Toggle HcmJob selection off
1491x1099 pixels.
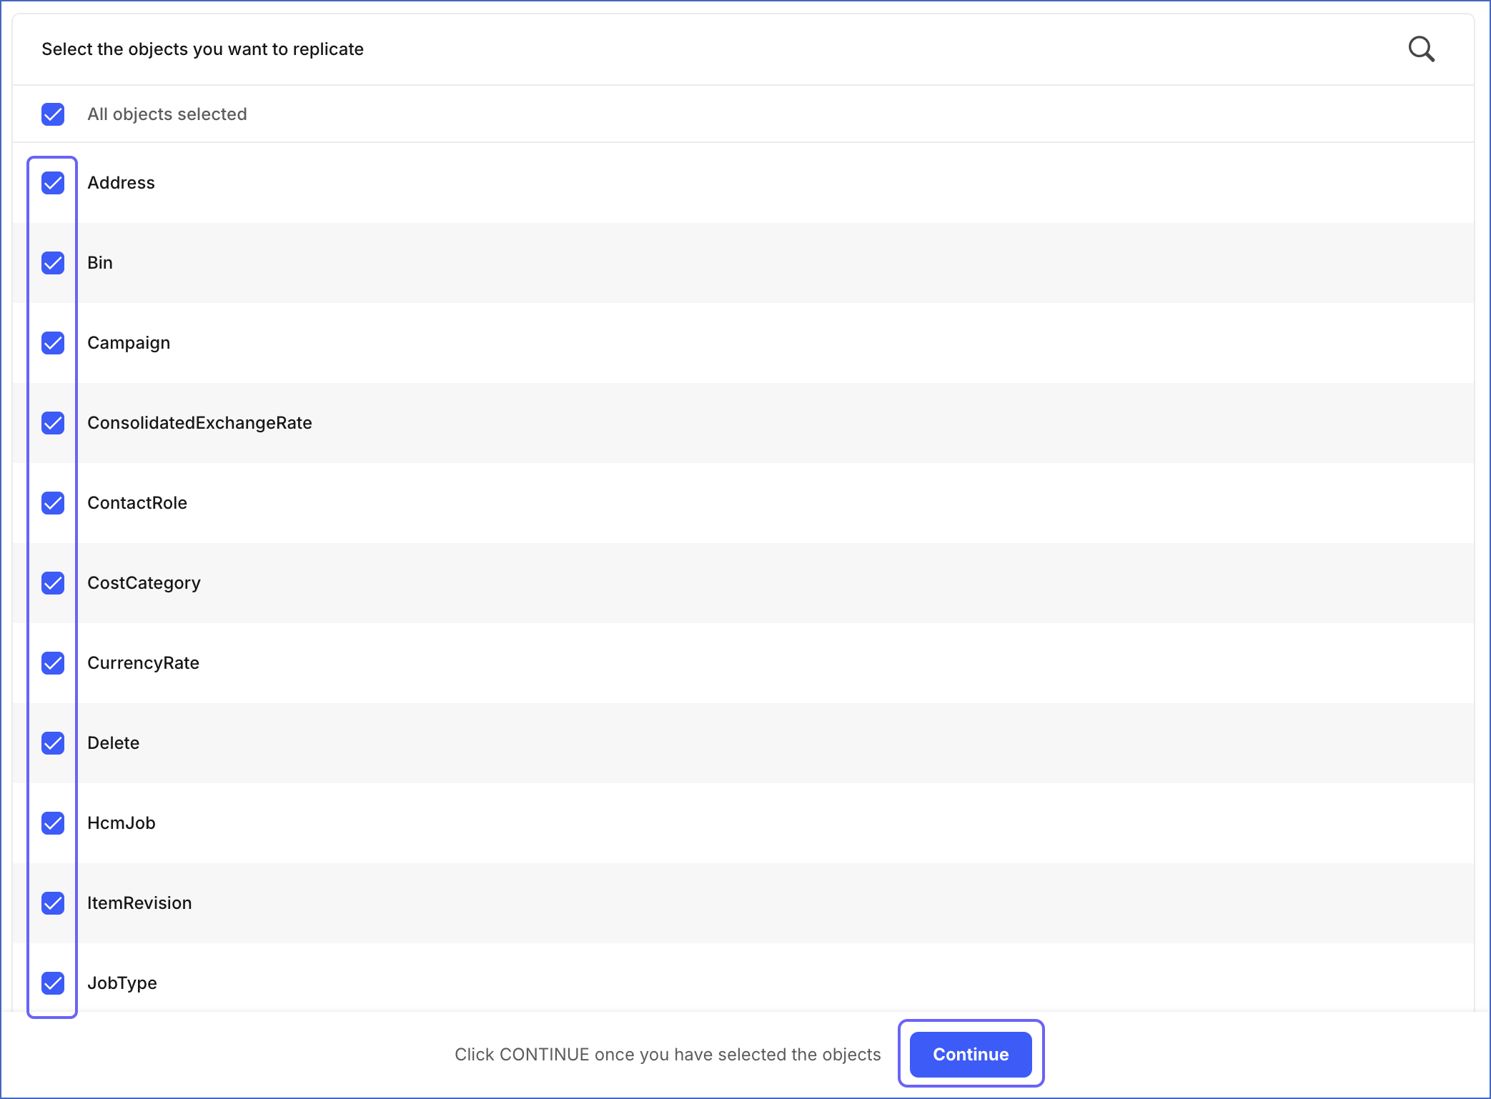pyautogui.click(x=52, y=824)
